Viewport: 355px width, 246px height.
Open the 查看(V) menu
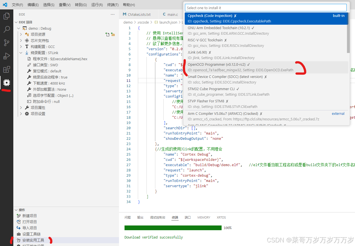point(65,5)
